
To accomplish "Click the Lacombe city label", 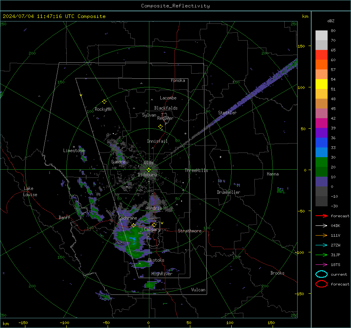I will tap(168, 98).
